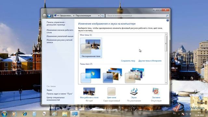The width and height of the screenshot is (208, 117).
Task: Open the blue help question mark icon
Action: click(168, 20)
